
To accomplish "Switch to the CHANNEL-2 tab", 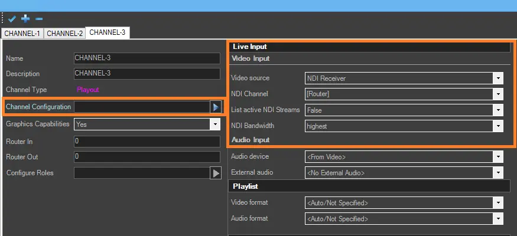I will click(65, 34).
